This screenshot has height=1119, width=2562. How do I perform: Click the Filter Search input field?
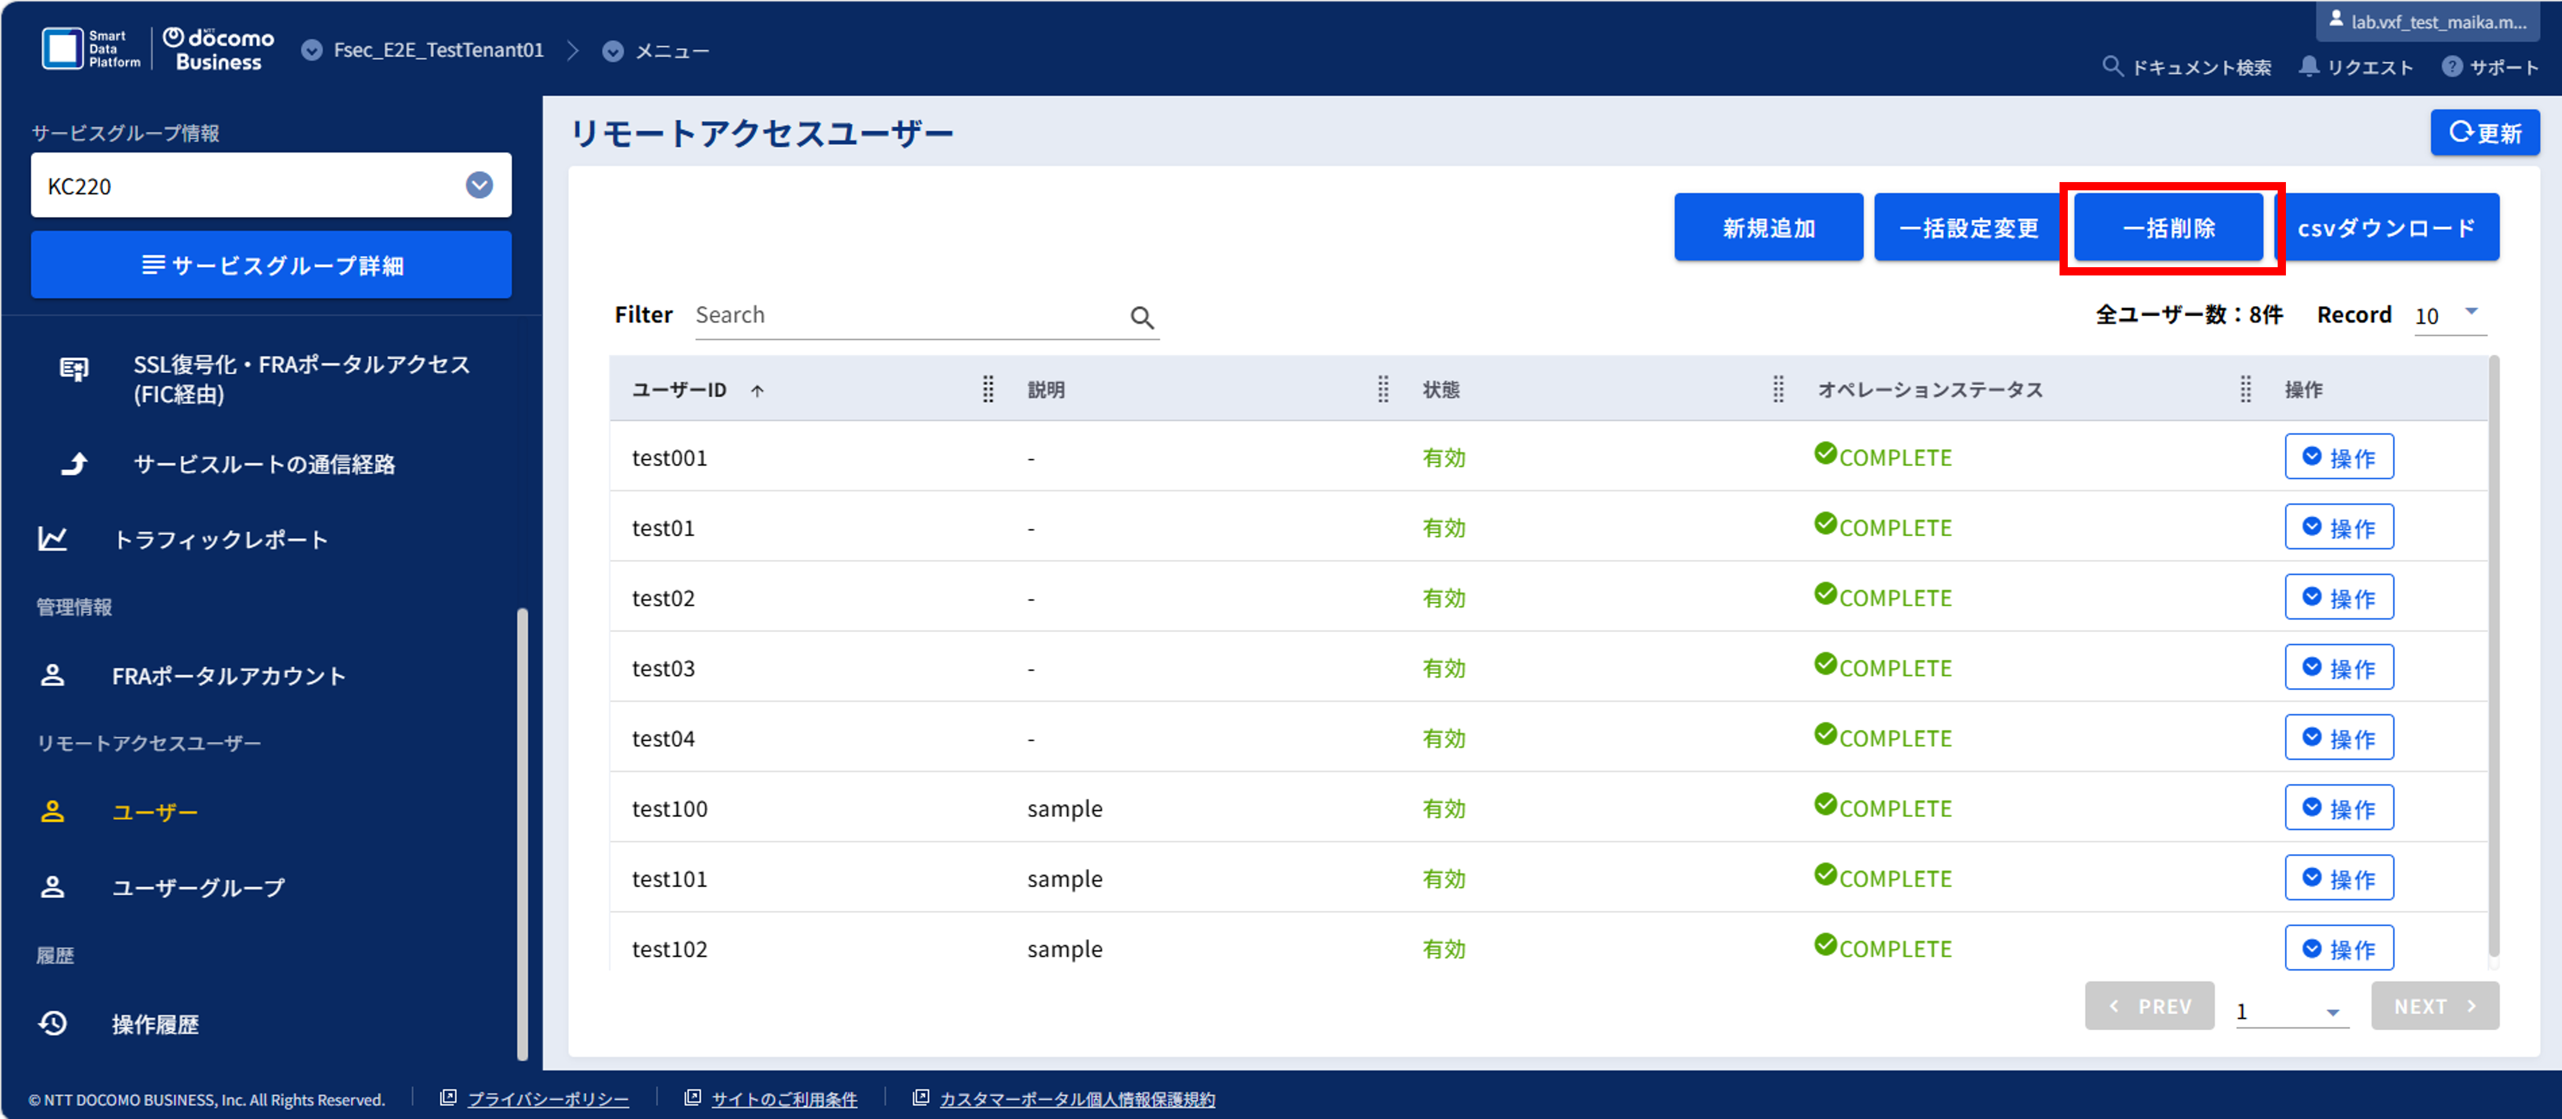click(910, 315)
